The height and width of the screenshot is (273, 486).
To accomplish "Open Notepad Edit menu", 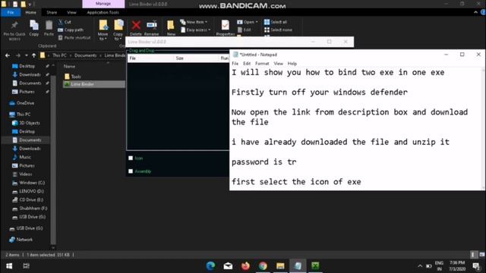I will pos(247,64).
